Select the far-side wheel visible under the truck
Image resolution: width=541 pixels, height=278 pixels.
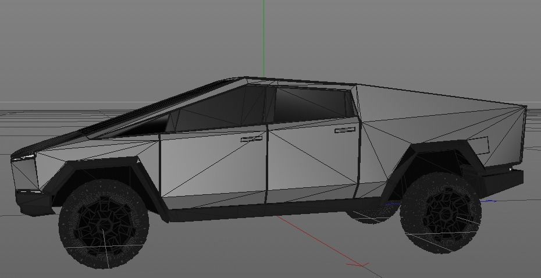click(373, 213)
